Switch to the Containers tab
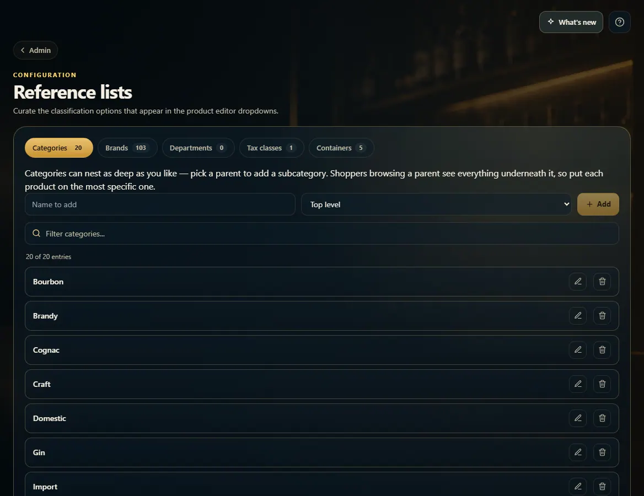 coord(341,148)
